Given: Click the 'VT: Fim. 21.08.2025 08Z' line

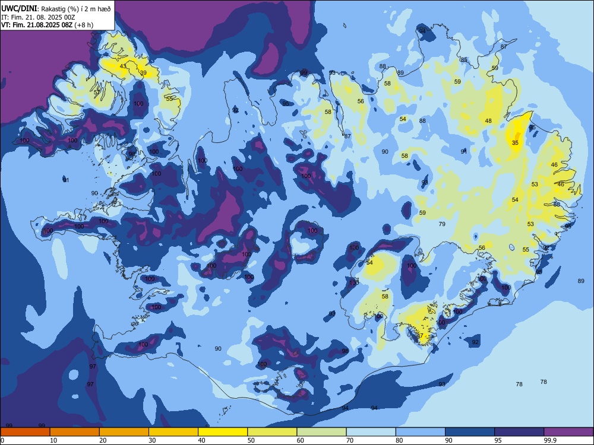Looking at the screenshot, I should [37, 25].
